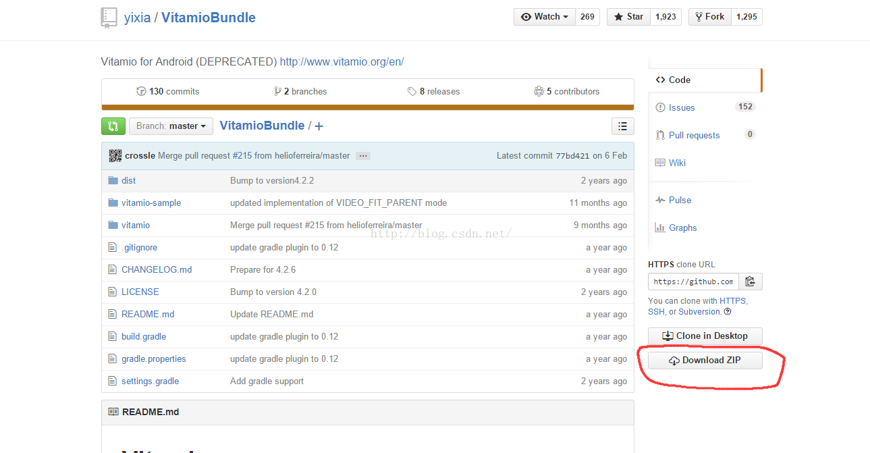The image size is (870, 453).
Task: Open the VitamioBundle repository title link
Action: pos(209,18)
